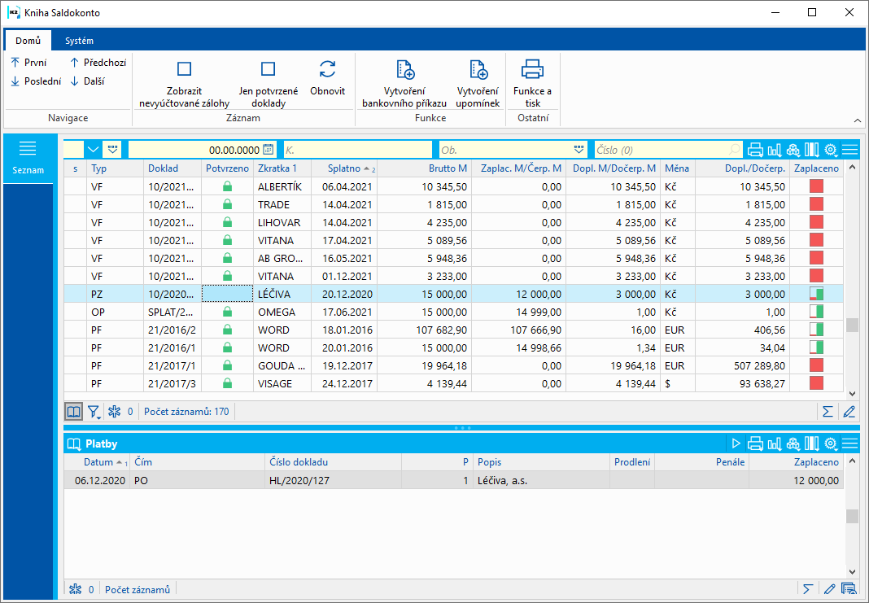Select the Domů ribbon tab
Screen dimensions: 869x603
pos(28,41)
